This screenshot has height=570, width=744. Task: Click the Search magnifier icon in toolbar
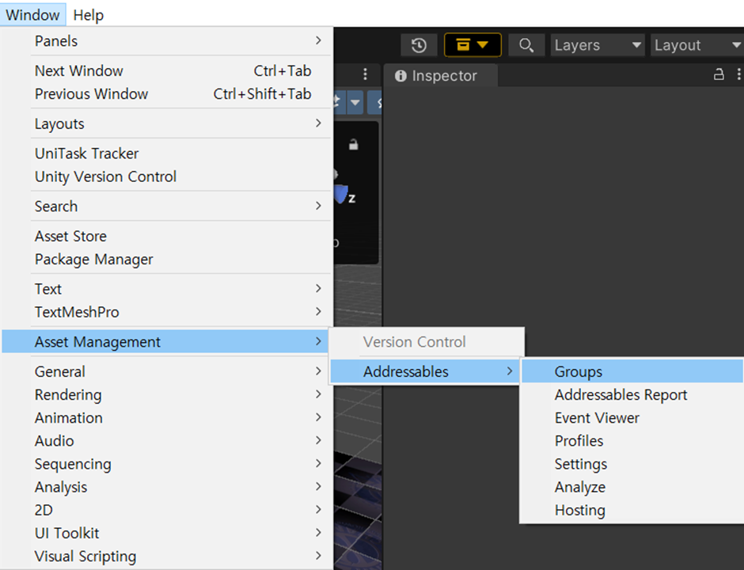coord(526,46)
